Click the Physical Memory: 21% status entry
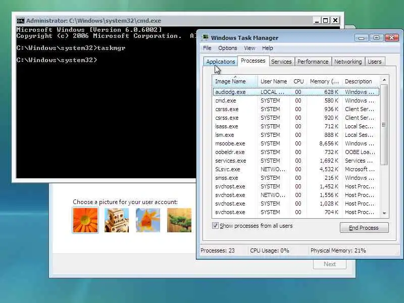The width and height of the screenshot is (404, 303). click(338, 250)
